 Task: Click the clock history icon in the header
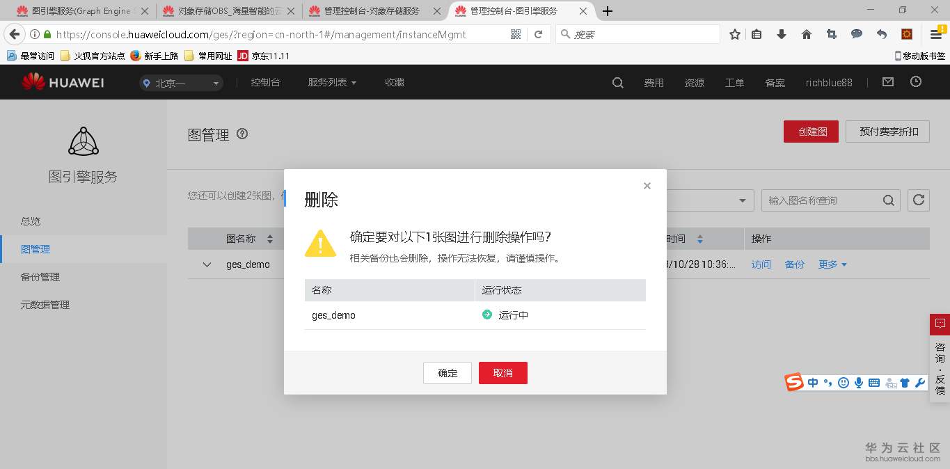tap(917, 81)
